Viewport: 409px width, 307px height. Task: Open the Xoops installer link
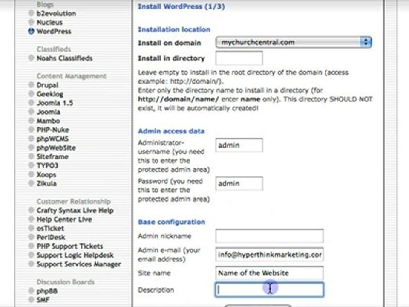46,175
